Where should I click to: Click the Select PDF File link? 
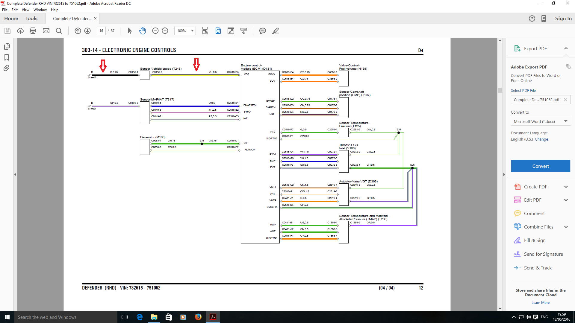(x=523, y=90)
